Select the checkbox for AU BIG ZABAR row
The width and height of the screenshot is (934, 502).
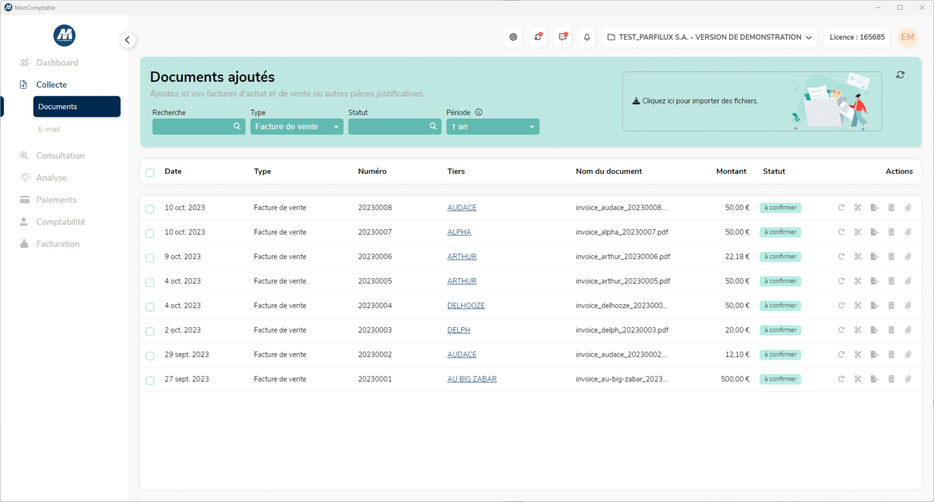pos(150,381)
